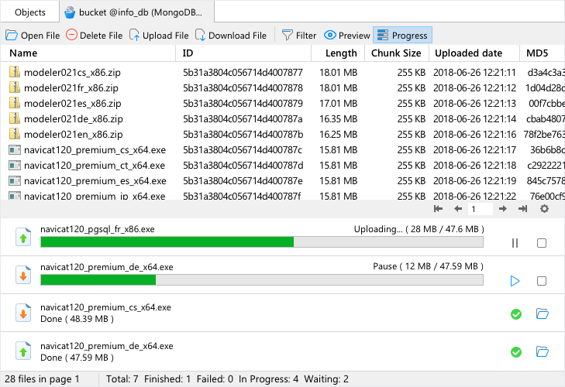Click upload icon of Done 47.59 MB item
The height and width of the screenshot is (387, 565).
pos(23,351)
